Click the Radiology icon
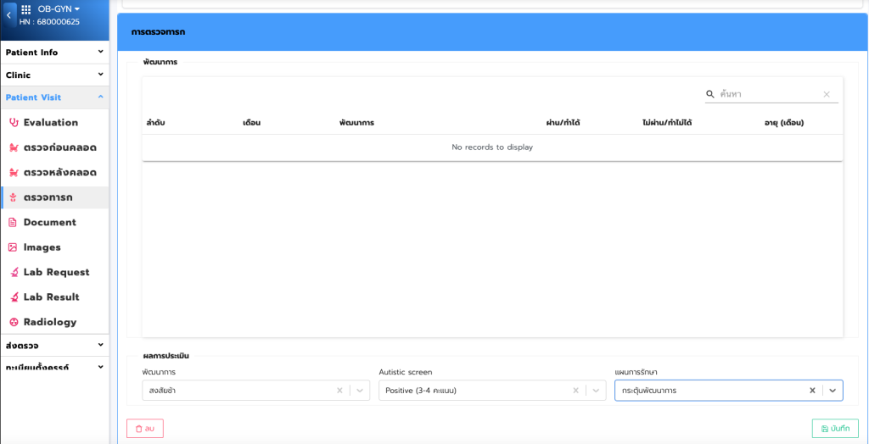This screenshot has width=869, height=444. [x=14, y=322]
